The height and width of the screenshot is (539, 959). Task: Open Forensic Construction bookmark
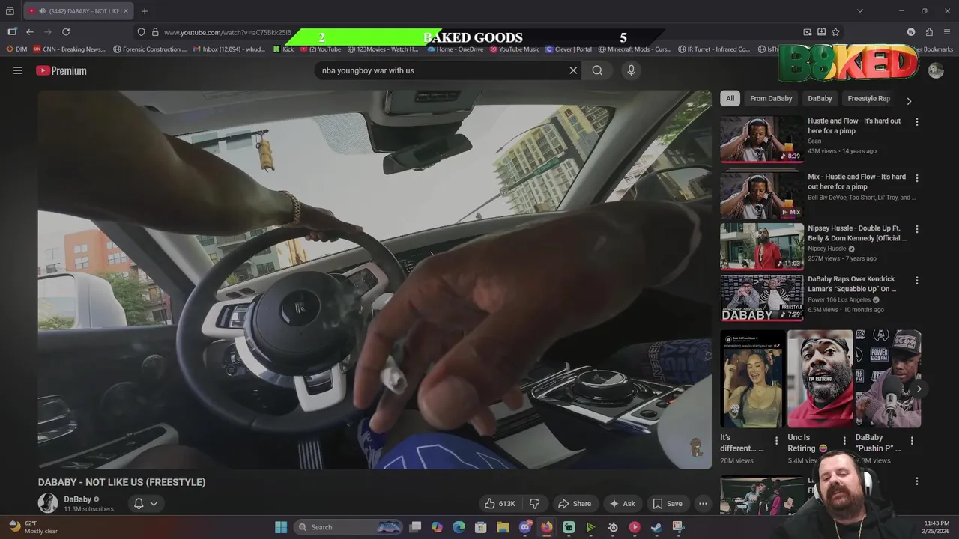click(150, 49)
